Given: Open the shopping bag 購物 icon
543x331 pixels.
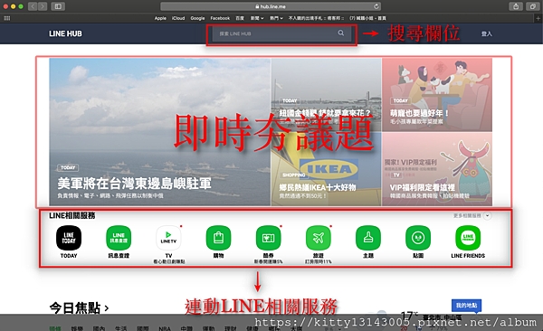Looking at the screenshot, I should 218,238.
